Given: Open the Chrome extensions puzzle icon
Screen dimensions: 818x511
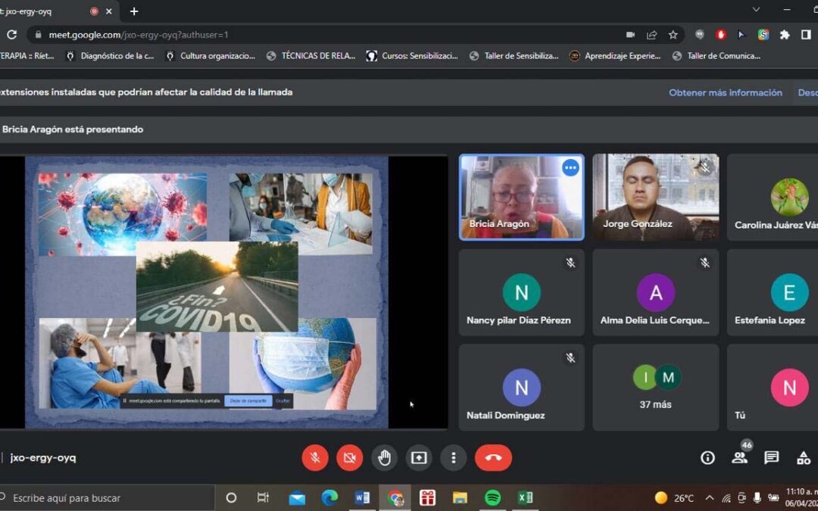Looking at the screenshot, I should click(x=785, y=35).
